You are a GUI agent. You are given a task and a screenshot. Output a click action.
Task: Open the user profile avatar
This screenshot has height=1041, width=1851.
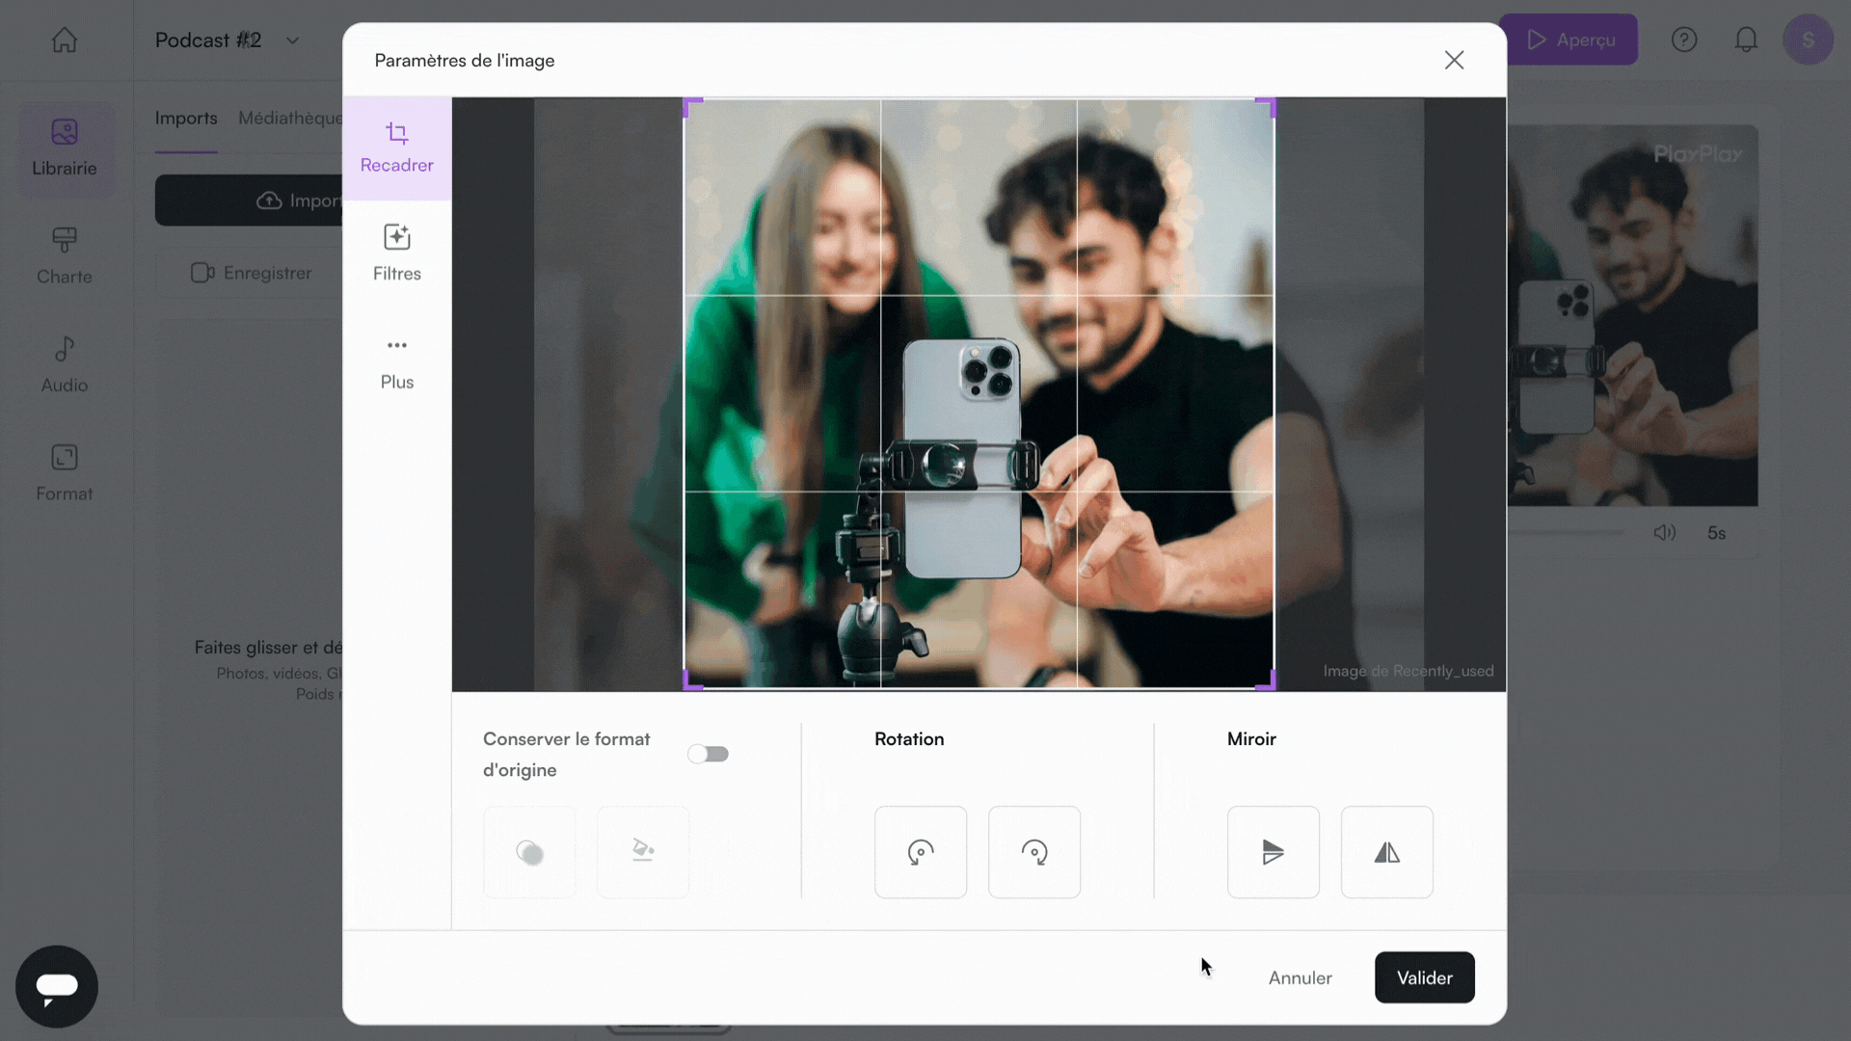click(1808, 40)
